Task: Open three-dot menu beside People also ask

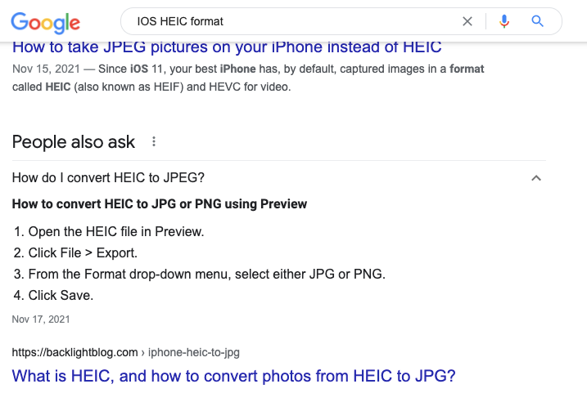Action: 153,142
